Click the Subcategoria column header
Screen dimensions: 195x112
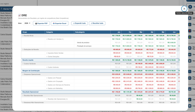(92, 32)
